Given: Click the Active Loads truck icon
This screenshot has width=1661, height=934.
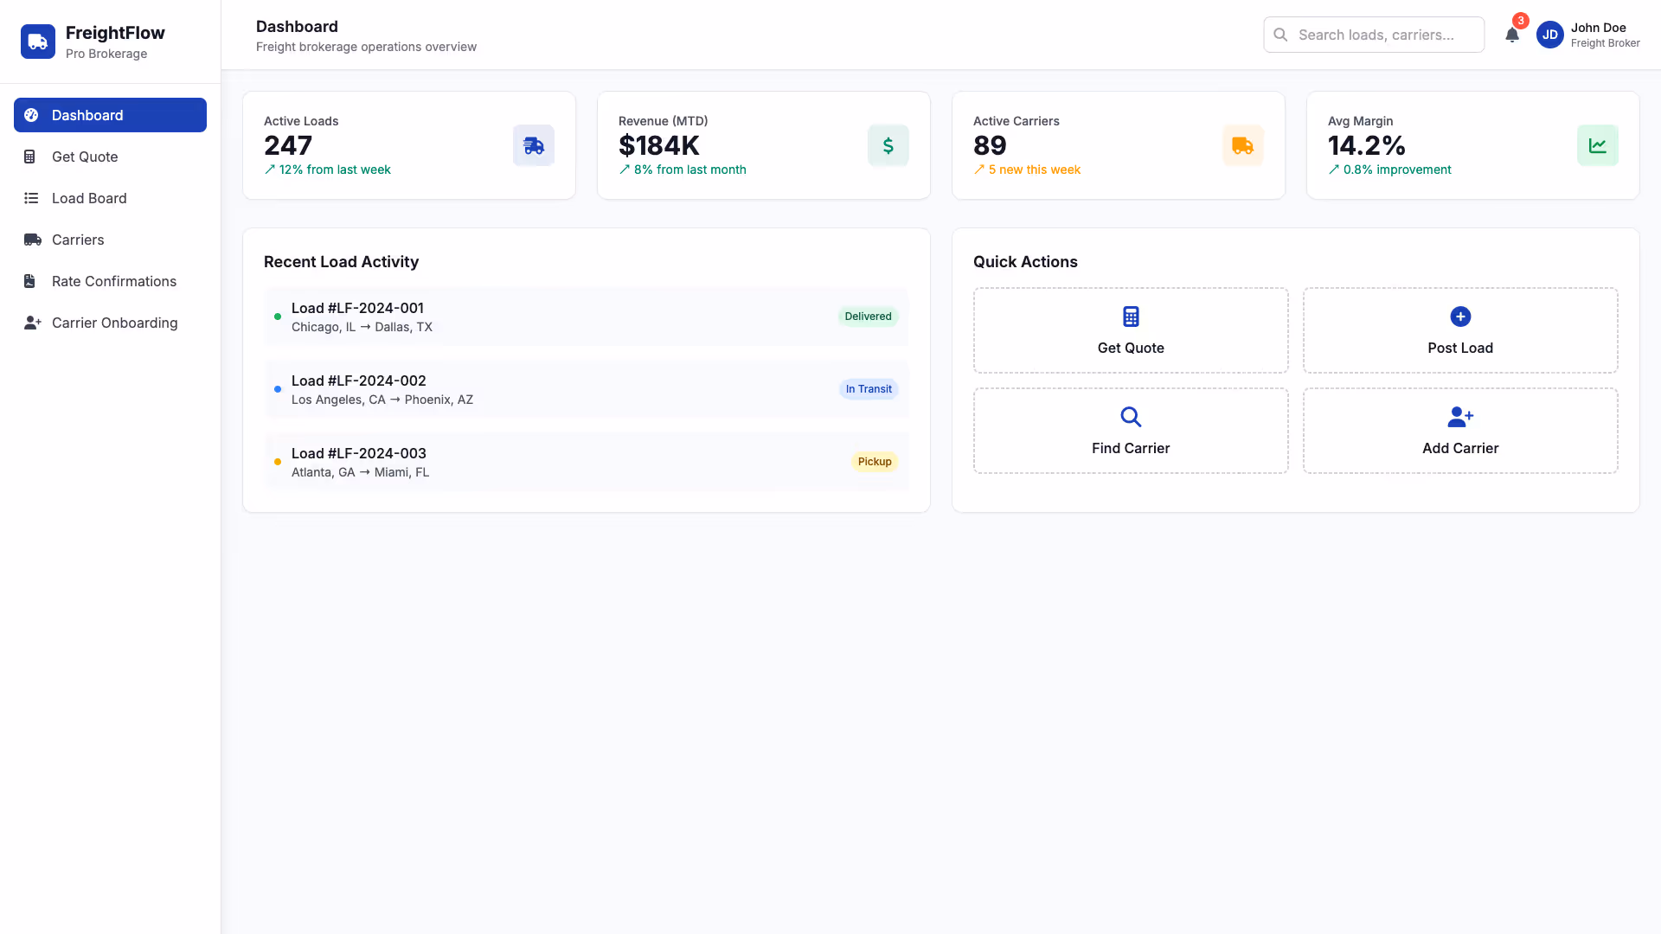Looking at the screenshot, I should click(x=533, y=145).
